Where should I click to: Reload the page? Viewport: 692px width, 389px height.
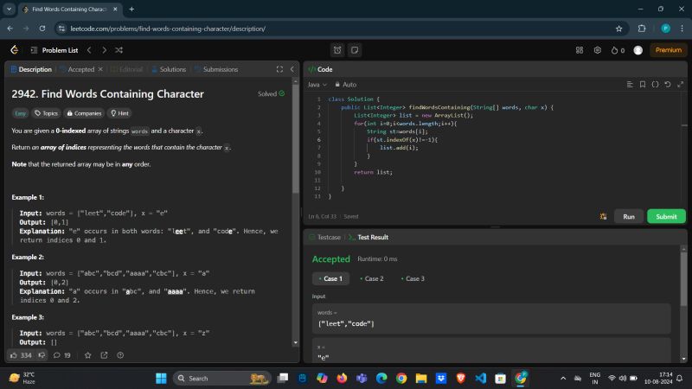pyautogui.click(x=42, y=29)
